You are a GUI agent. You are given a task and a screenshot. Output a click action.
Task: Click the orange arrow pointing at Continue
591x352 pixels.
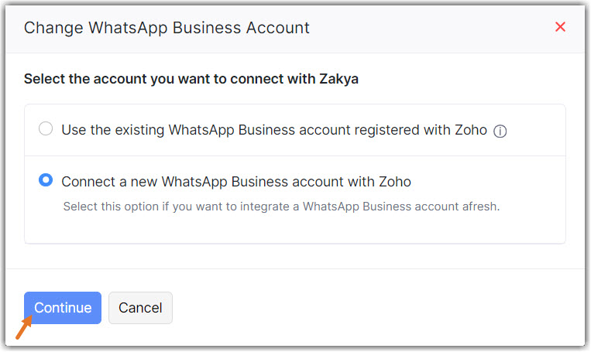pos(24,330)
